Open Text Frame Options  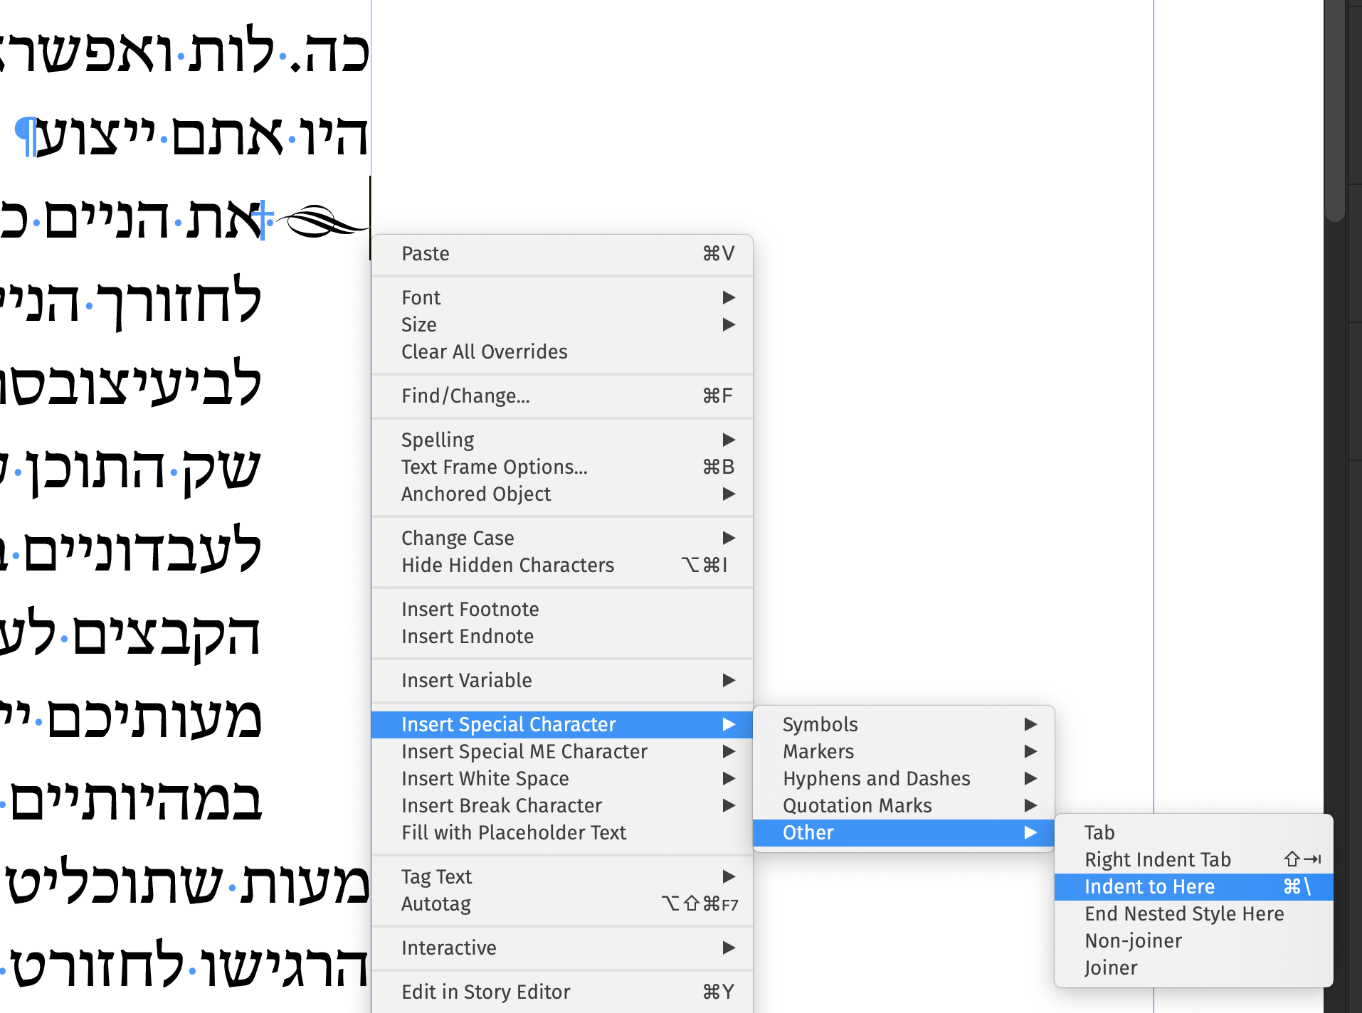[562, 467]
